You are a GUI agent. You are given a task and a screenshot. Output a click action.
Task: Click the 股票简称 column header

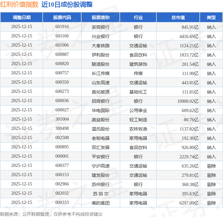pyautogui.click(x=101, y=17)
